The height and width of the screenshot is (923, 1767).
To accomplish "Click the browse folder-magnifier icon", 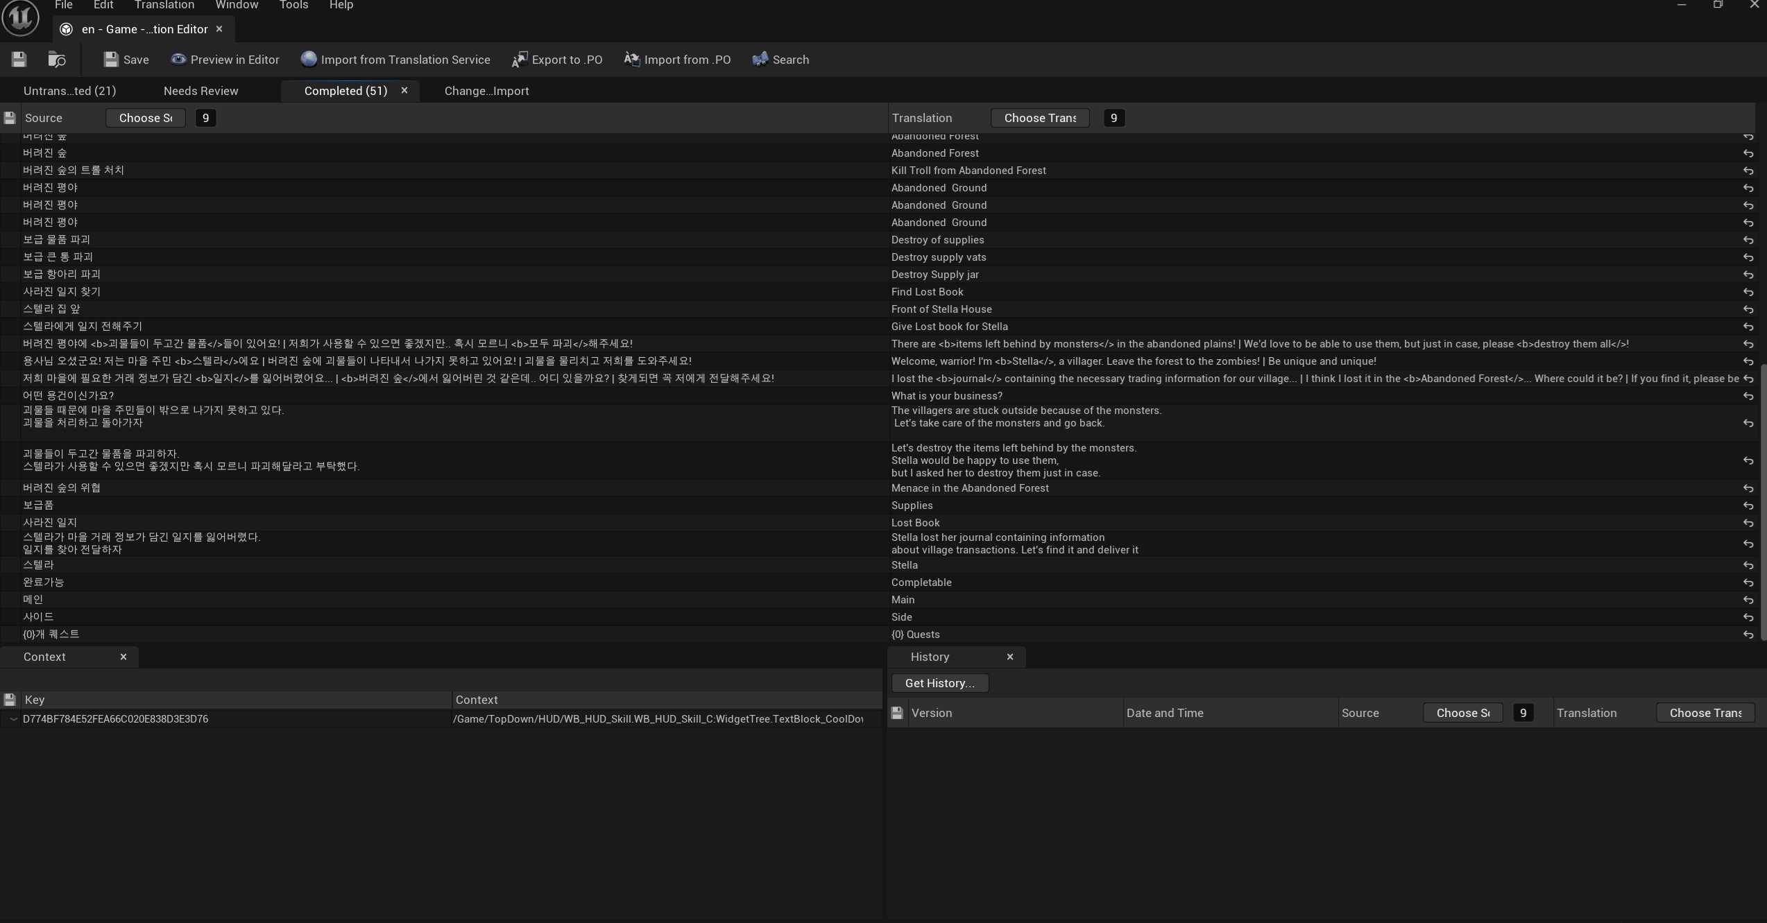I will [57, 60].
